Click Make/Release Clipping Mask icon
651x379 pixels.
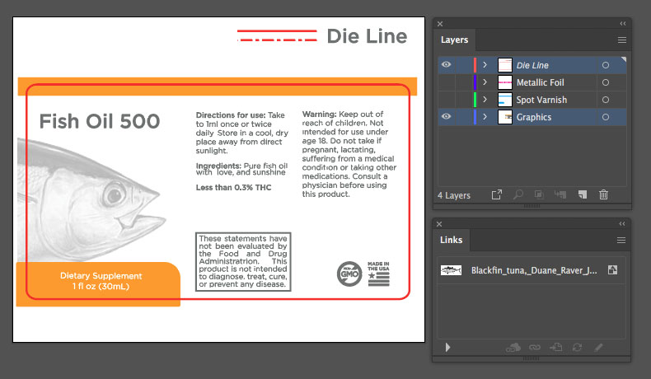point(539,194)
